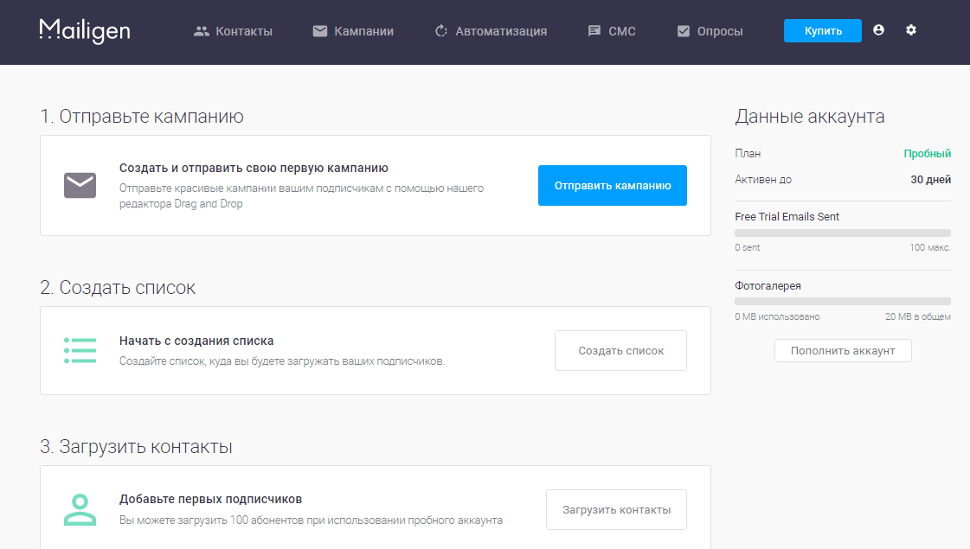Screen dimensions: 970x549
Task: Click the 100 абонентов trial description text
Action: coord(311,520)
